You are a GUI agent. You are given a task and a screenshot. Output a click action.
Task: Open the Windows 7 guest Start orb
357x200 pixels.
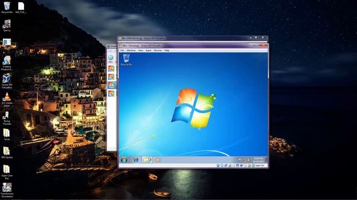coord(124,160)
